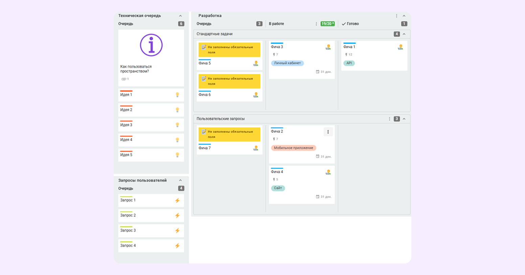
Task: Click the lightbulb icon on Идея 1
Action: point(177,95)
